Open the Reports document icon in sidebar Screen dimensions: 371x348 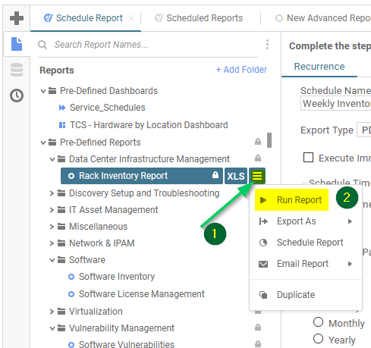(17, 44)
